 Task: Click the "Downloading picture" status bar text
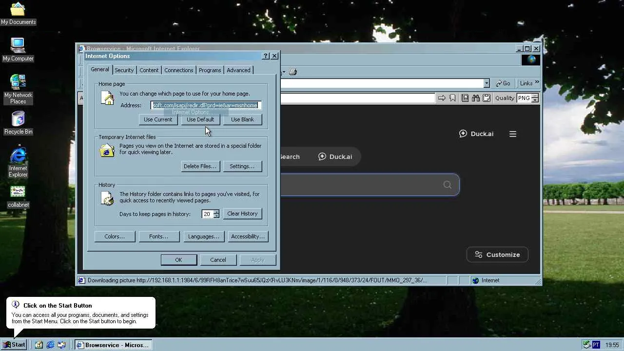(257, 280)
